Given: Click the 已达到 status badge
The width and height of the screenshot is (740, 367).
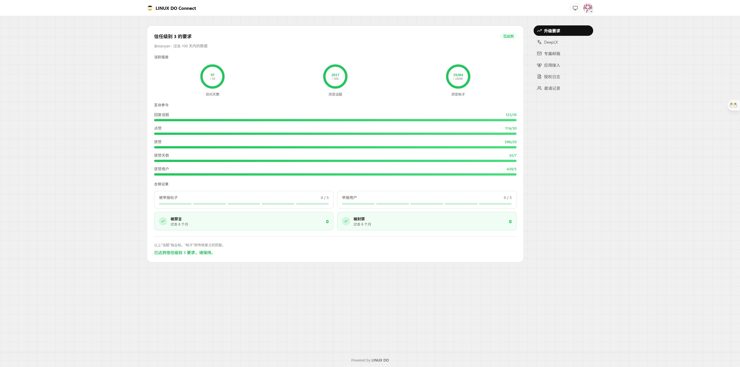Looking at the screenshot, I should click(x=508, y=36).
